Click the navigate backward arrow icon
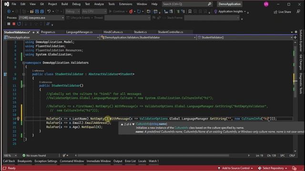The height and width of the screenshot is (171, 305). [x=9, y=11]
